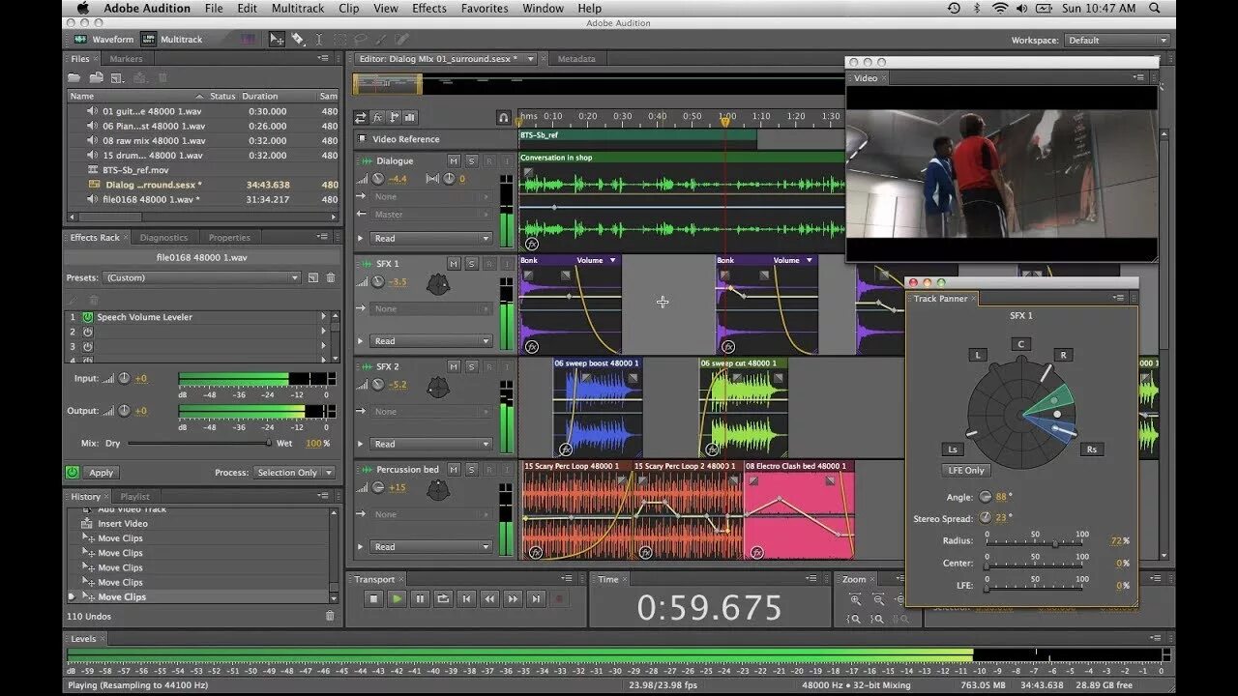This screenshot has width=1238, height=696.
Task: Click the green Play button in Transport
Action: (x=397, y=599)
